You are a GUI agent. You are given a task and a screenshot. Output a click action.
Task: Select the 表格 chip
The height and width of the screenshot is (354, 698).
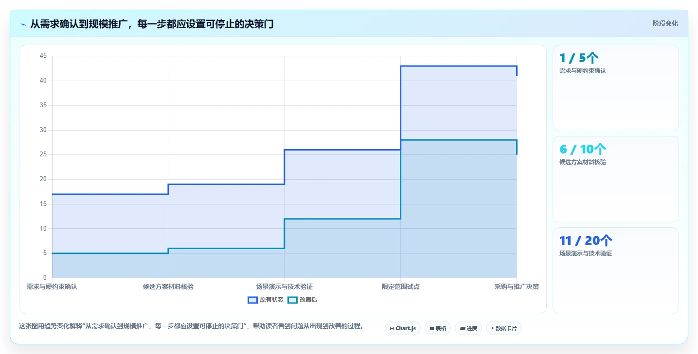click(438, 328)
